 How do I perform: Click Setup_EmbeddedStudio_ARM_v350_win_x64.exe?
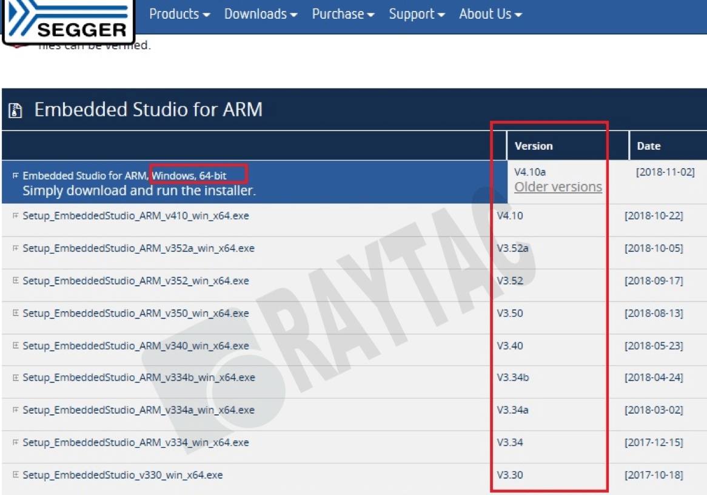click(x=136, y=313)
